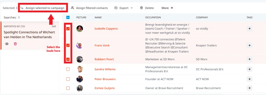The width and height of the screenshot is (266, 95).
Task: Check the Esmee Gutjens row checkbox
Action: coord(68,88)
